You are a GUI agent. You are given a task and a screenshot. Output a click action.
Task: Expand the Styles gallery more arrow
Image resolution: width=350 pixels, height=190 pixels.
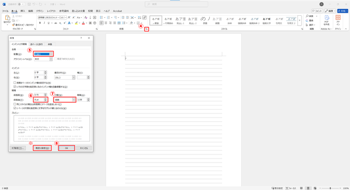point(300,20)
